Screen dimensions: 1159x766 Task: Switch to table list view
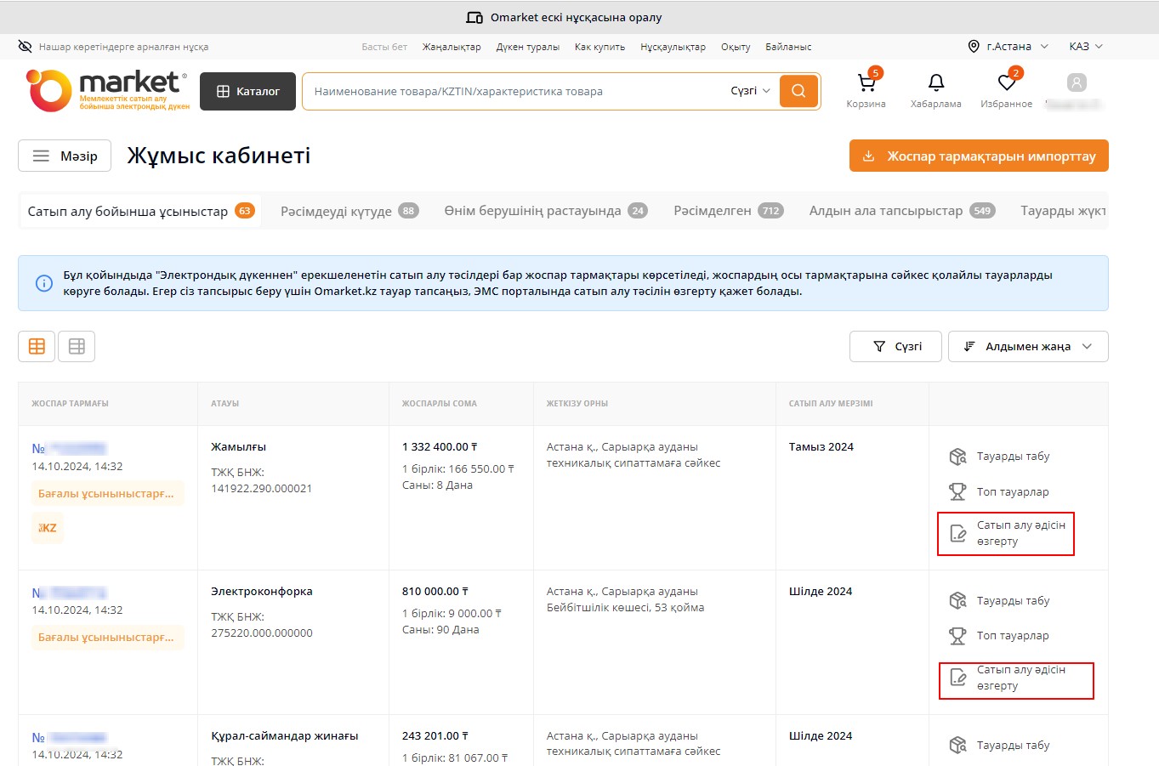pos(77,346)
